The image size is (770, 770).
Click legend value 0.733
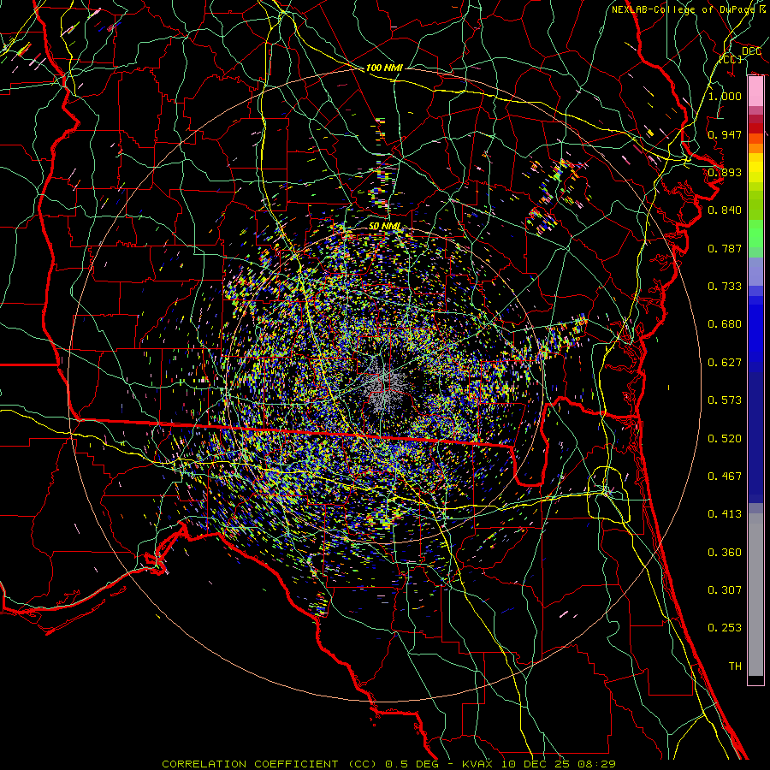click(725, 287)
